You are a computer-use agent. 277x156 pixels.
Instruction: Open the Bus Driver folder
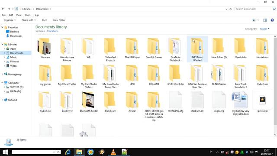click(67, 102)
